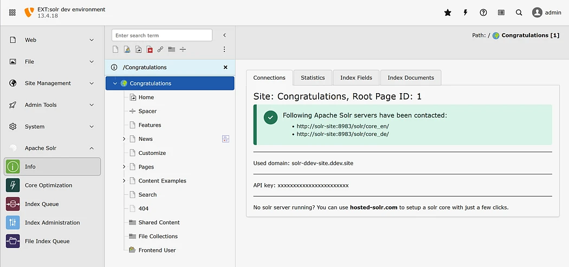Viewport: 569px width, 267px height.
Task: Open the help question mark icon
Action: tap(483, 12)
